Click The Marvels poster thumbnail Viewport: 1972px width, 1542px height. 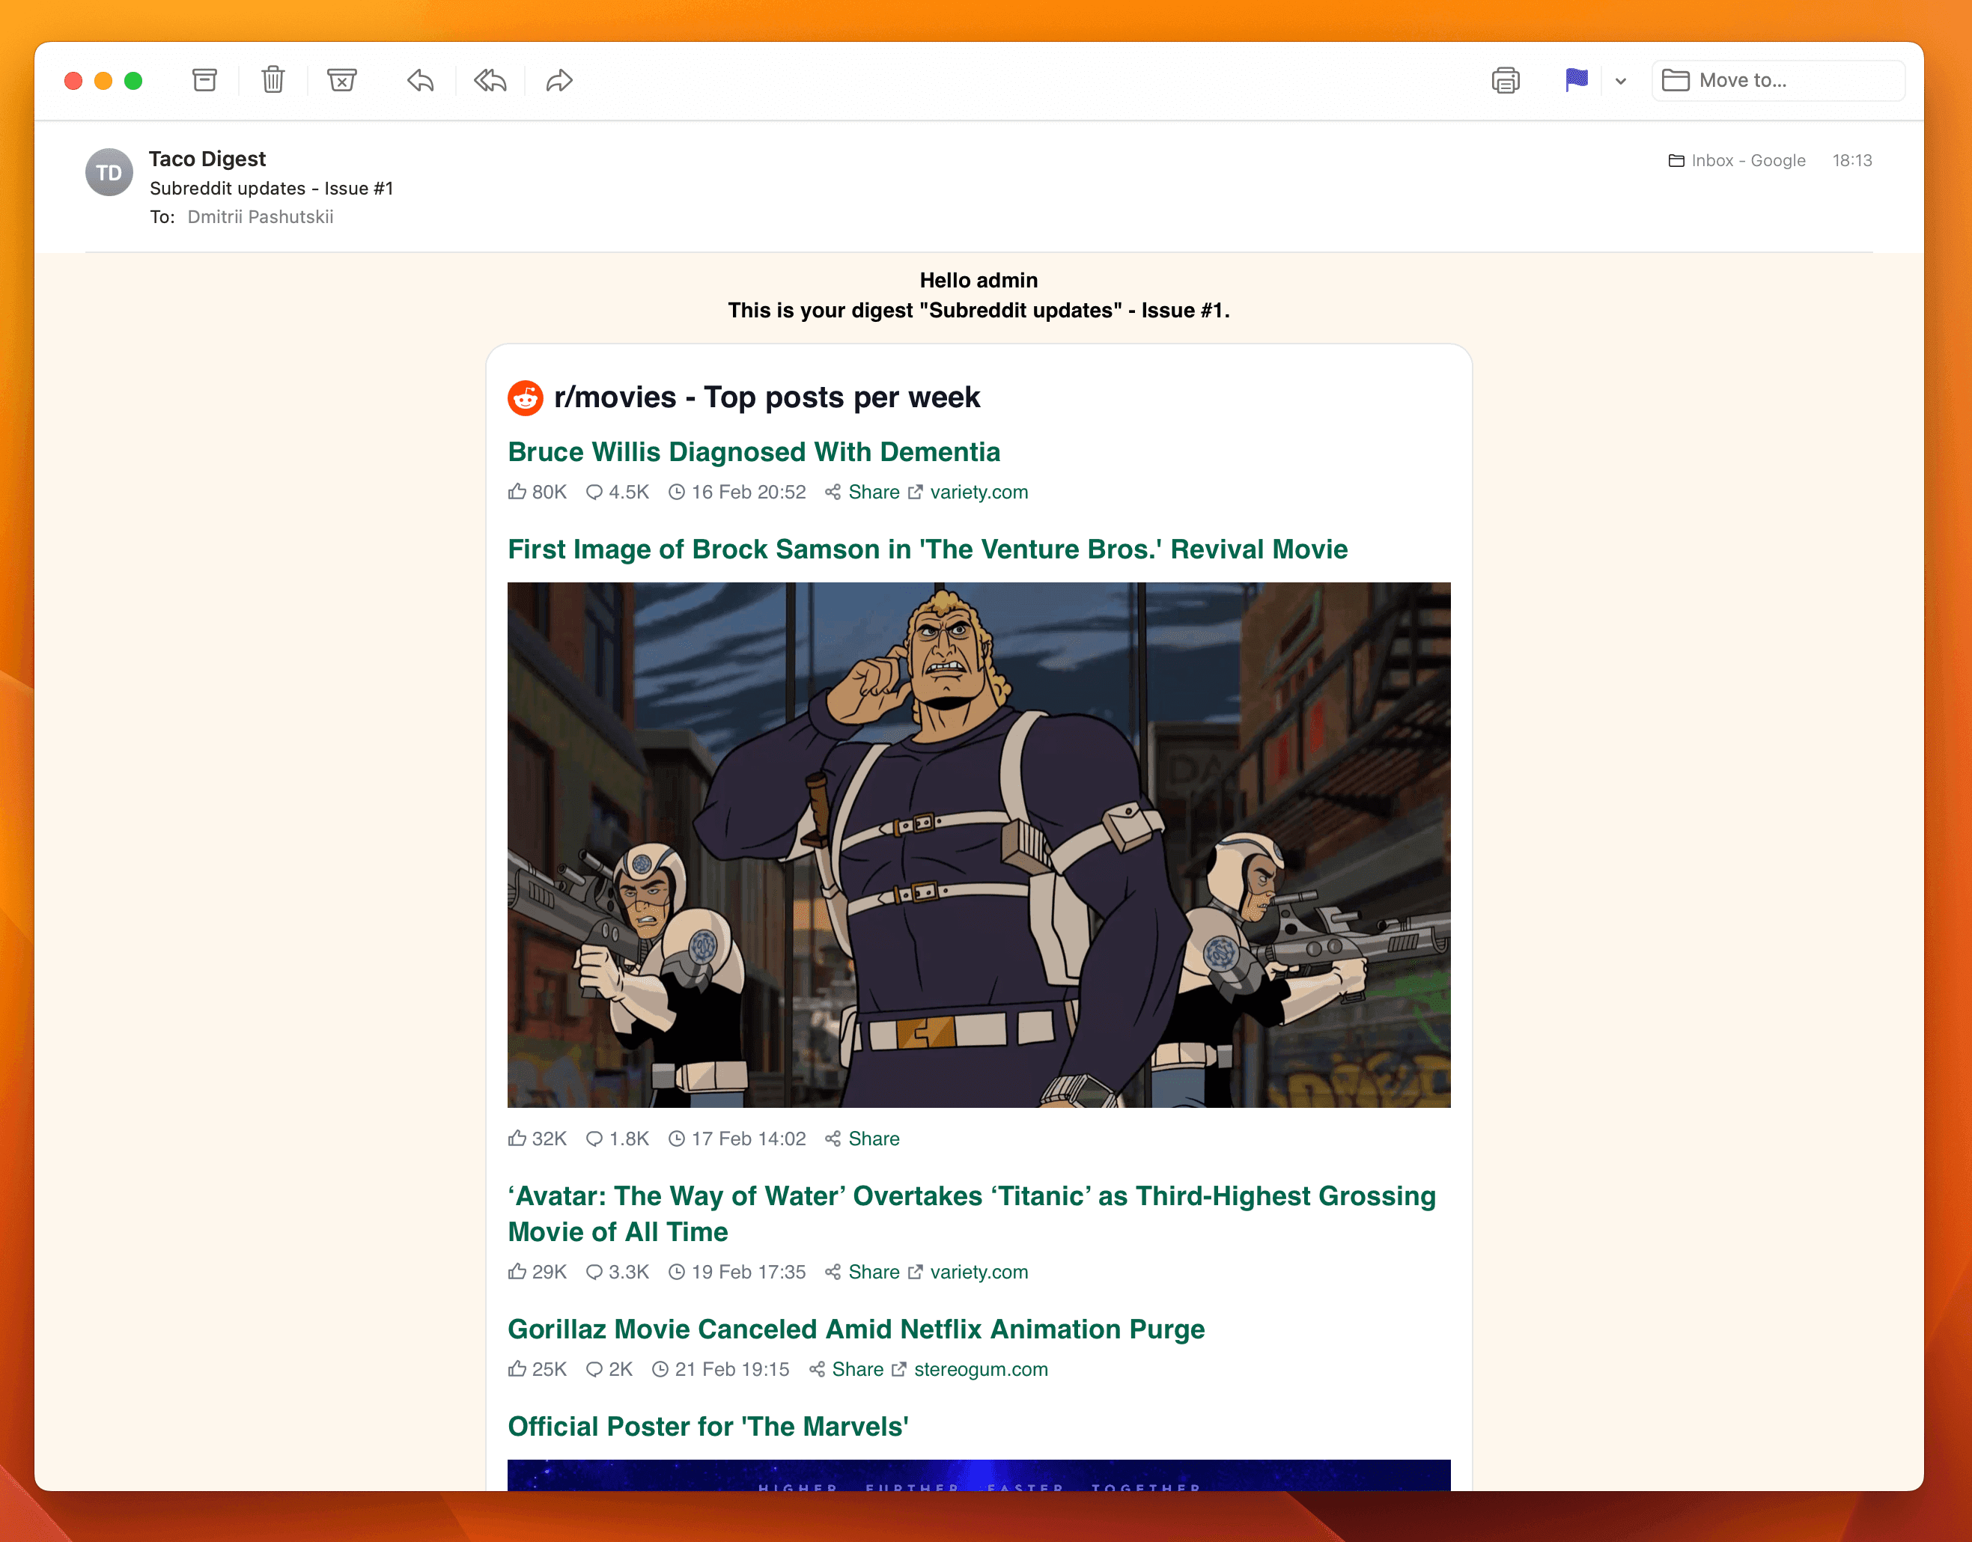[978, 1475]
